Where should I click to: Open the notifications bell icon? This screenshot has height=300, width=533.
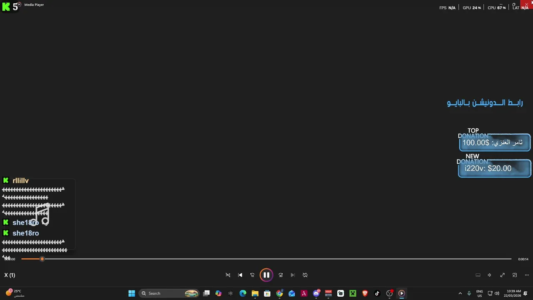(x=526, y=293)
